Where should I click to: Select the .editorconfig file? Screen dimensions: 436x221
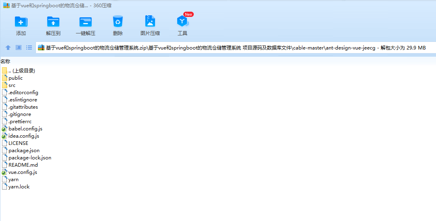click(x=20, y=92)
